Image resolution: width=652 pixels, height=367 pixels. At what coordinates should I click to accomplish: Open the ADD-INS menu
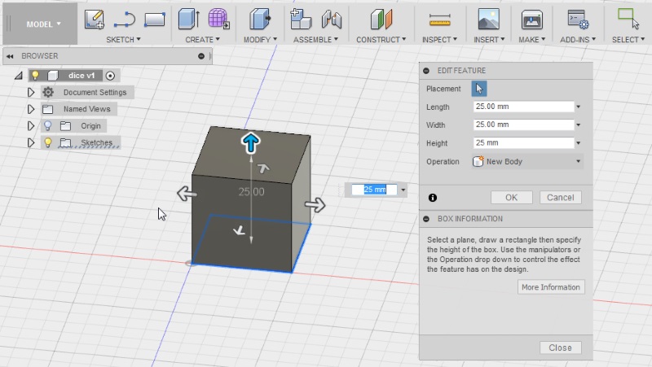click(578, 39)
